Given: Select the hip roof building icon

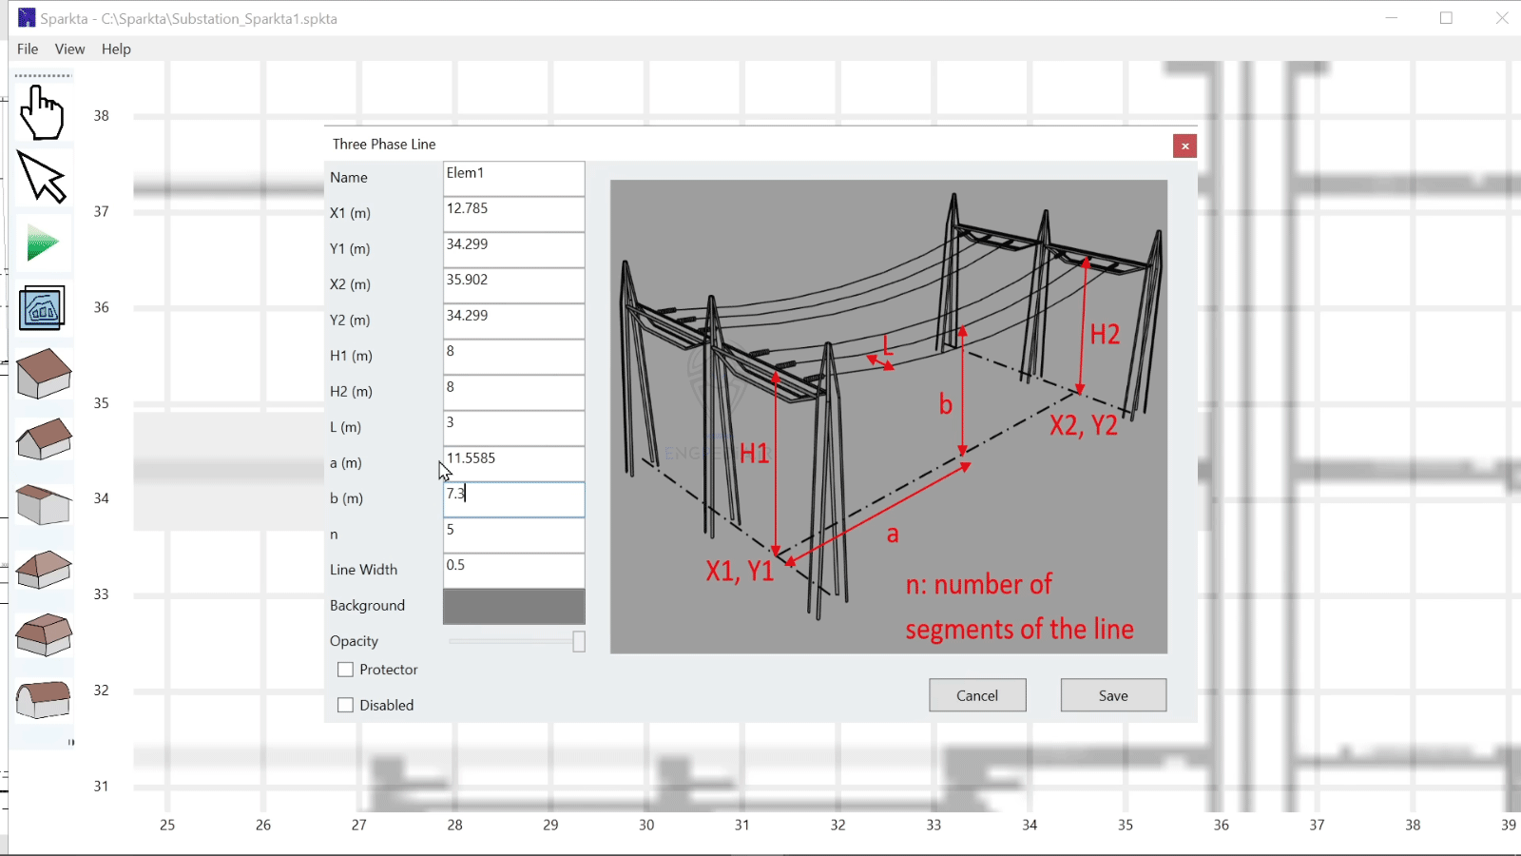Looking at the screenshot, I should [x=44, y=570].
